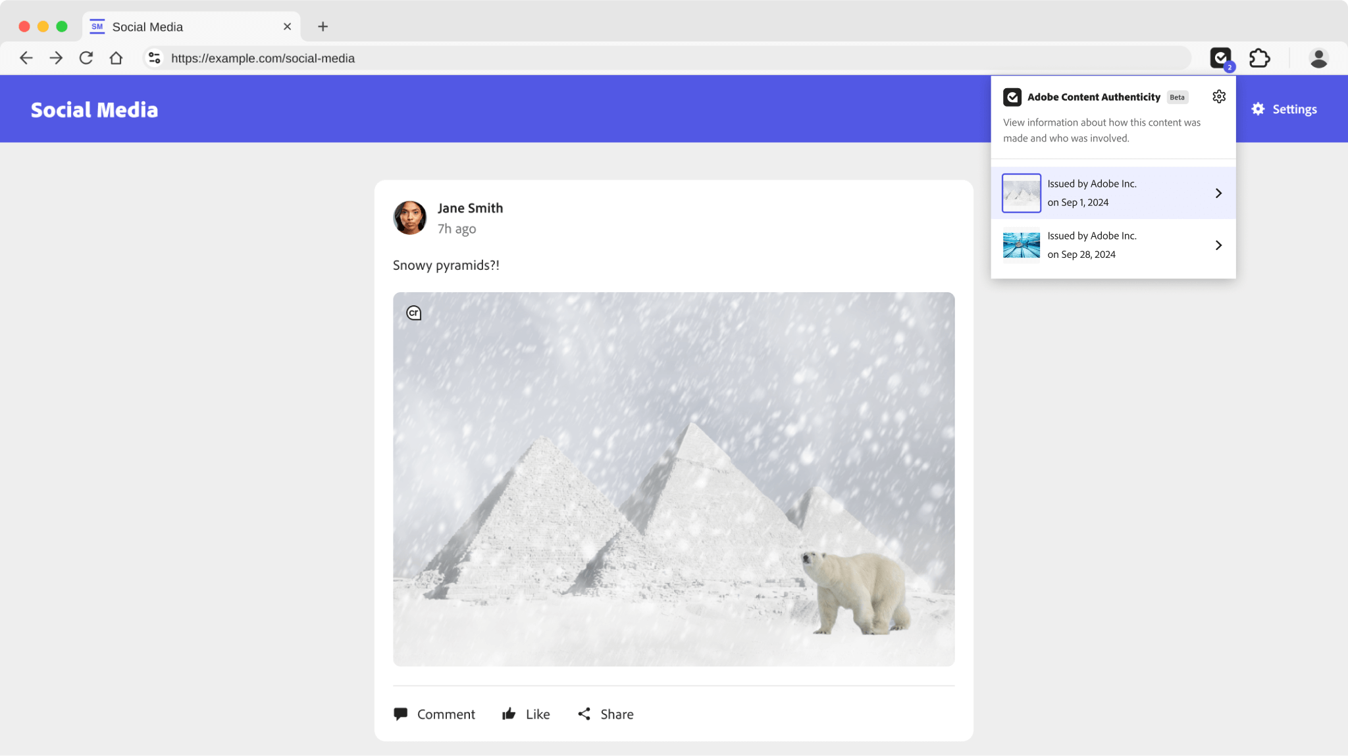This screenshot has width=1348, height=756.
Task: Open a new browser tab
Action: [323, 27]
